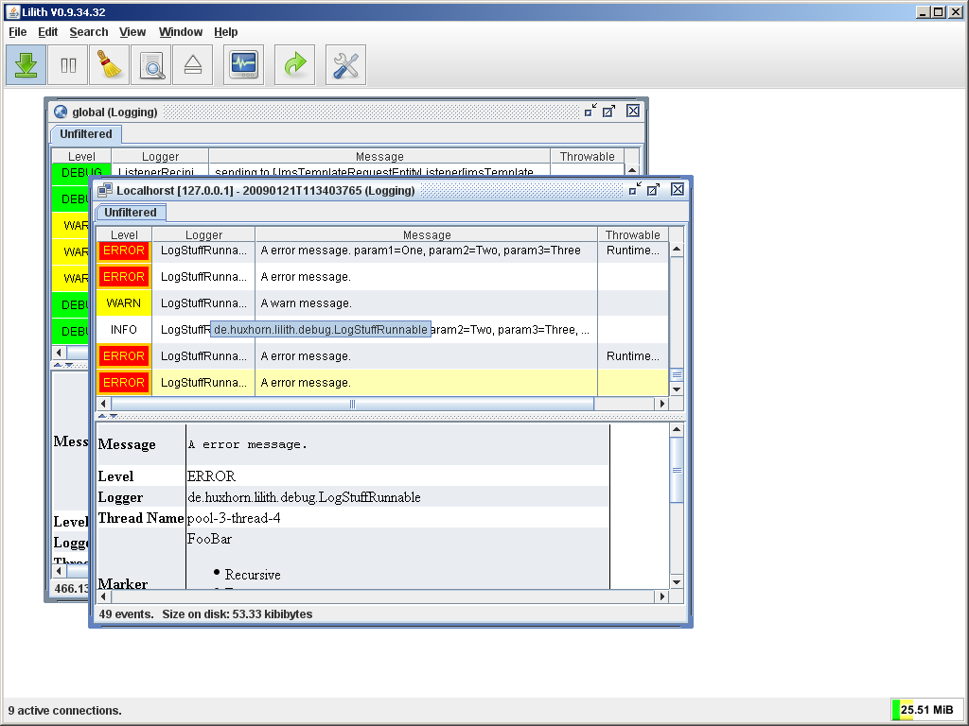The width and height of the screenshot is (969, 726).
Task: Open the Window menu
Action: (180, 32)
